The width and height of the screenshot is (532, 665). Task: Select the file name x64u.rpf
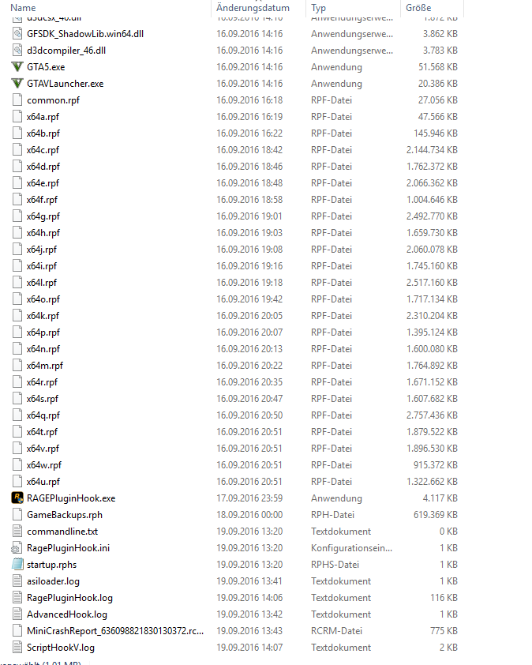(43, 482)
